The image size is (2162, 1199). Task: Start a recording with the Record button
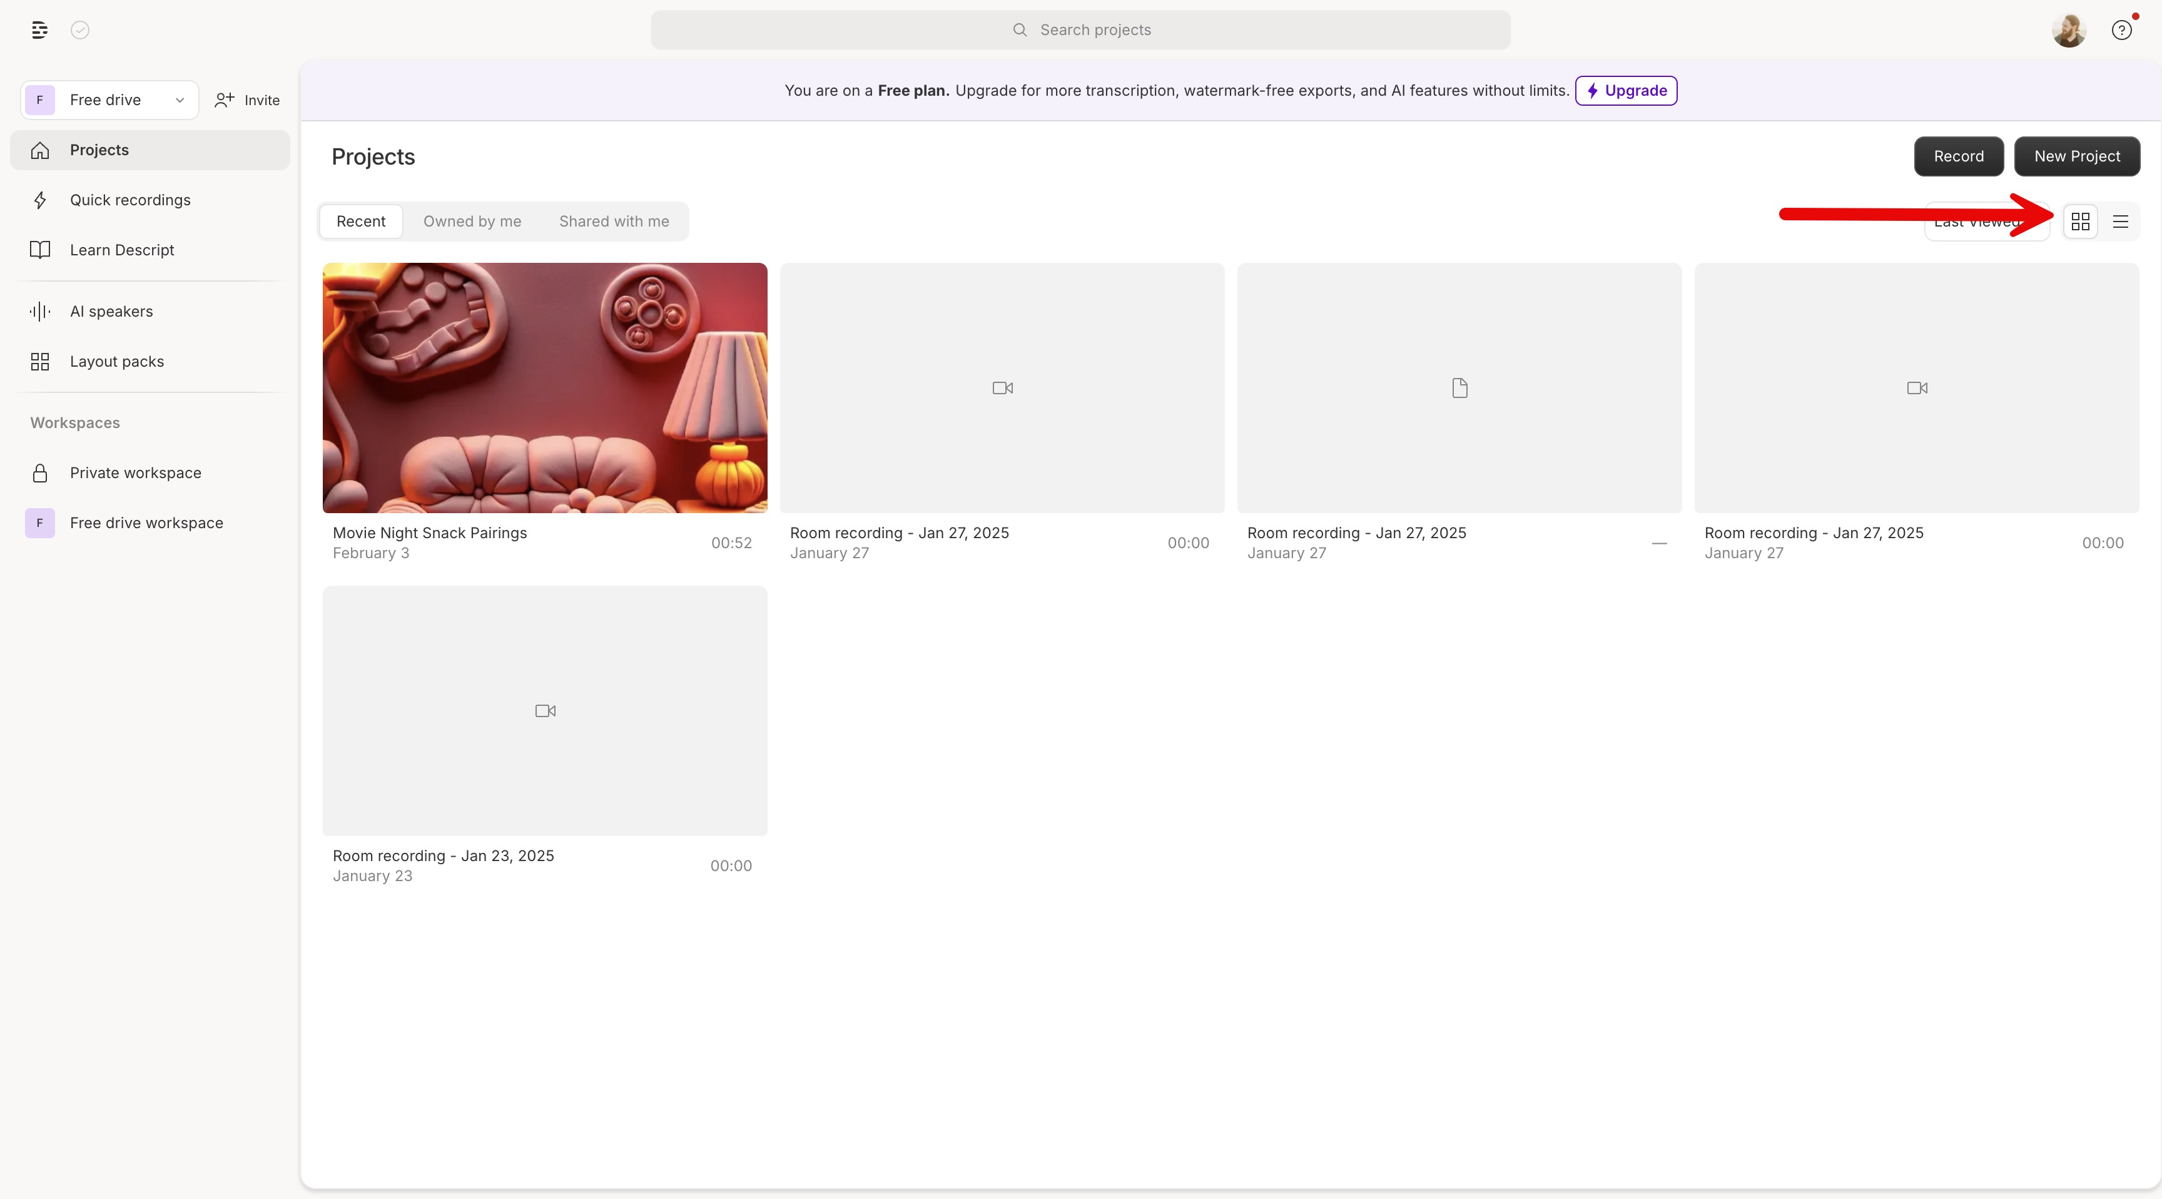[1958, 155]
